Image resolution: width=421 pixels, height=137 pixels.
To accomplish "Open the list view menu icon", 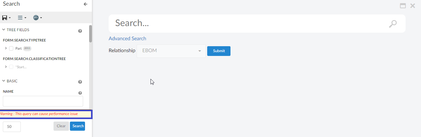I will [x=22, y=18].
